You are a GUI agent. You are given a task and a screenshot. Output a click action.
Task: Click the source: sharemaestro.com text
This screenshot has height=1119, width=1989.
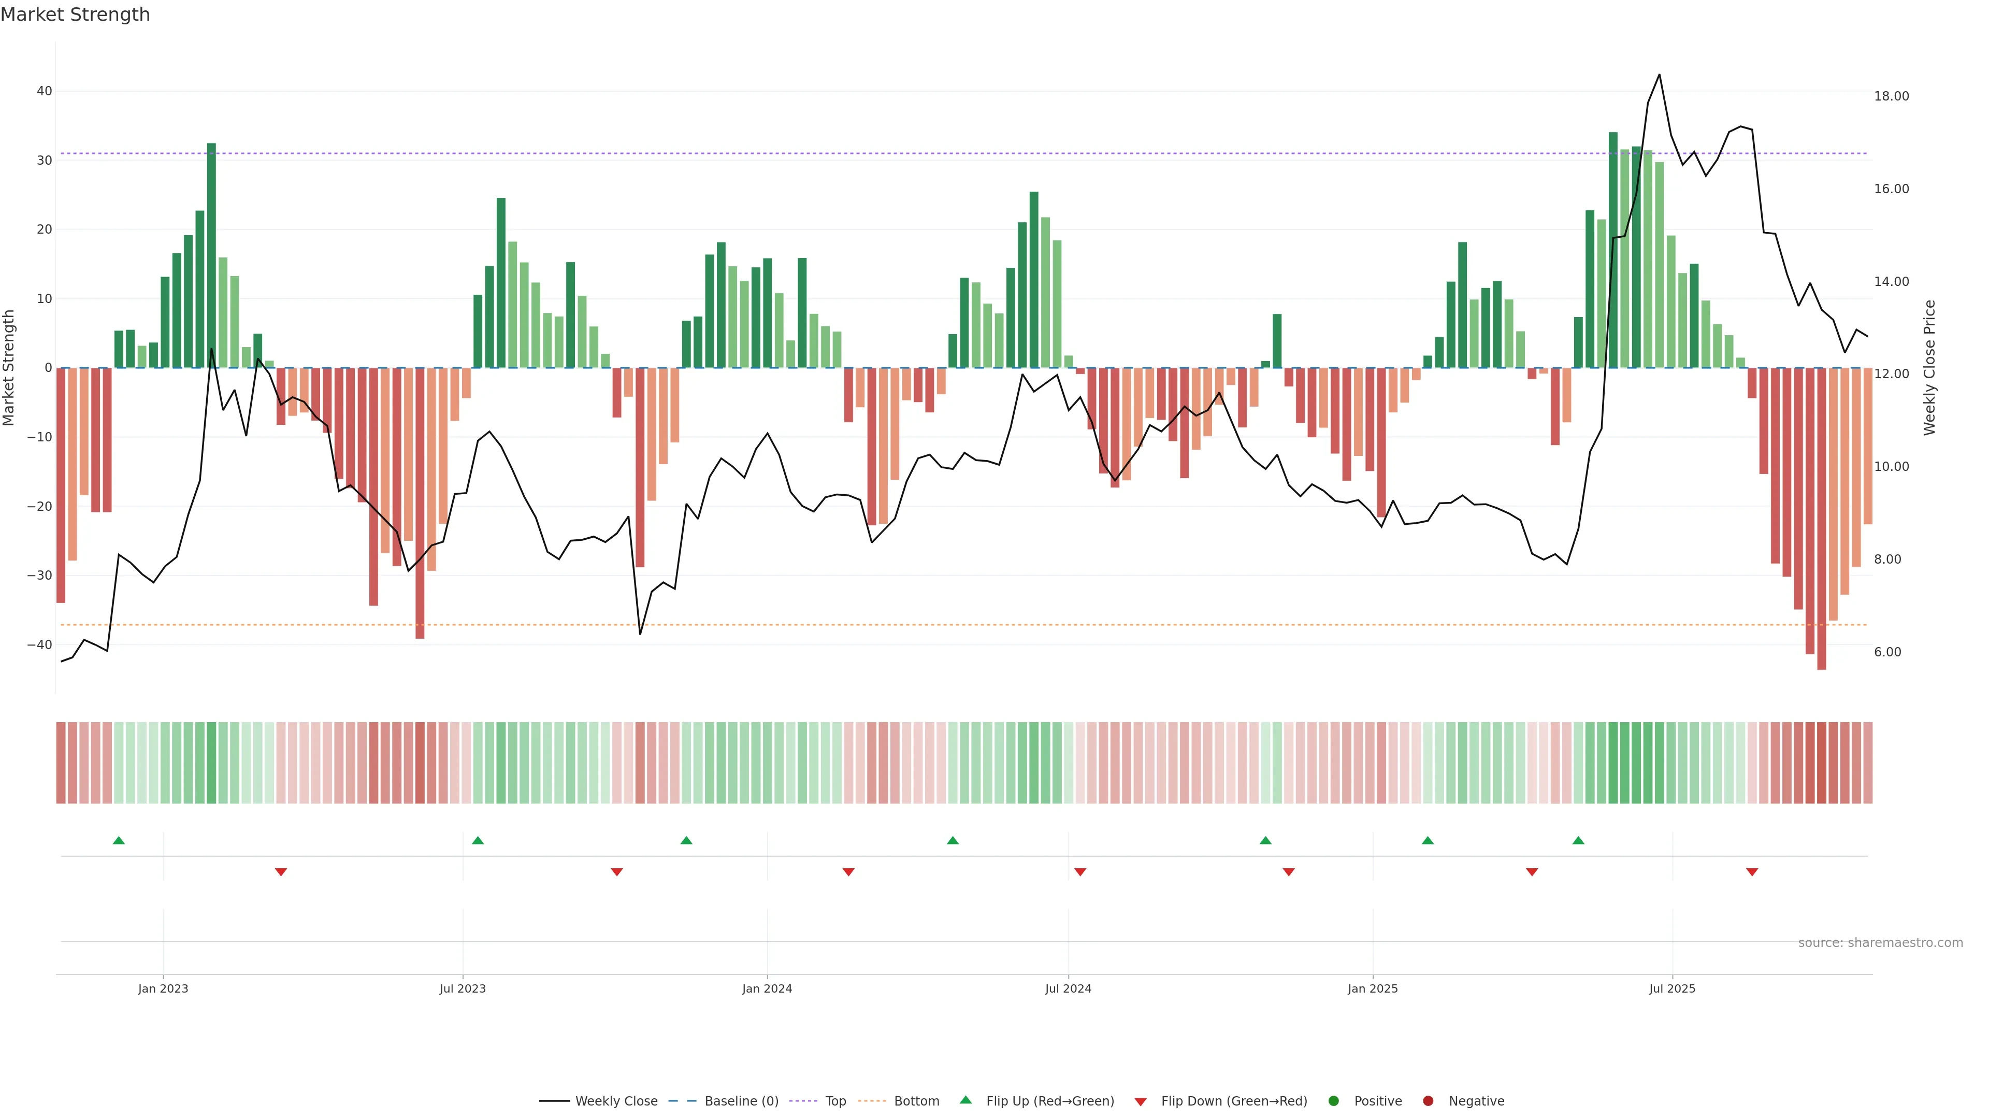(x=1880, y=943)
